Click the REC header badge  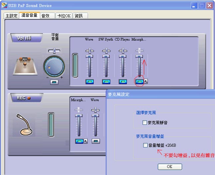tap(27, 98)
